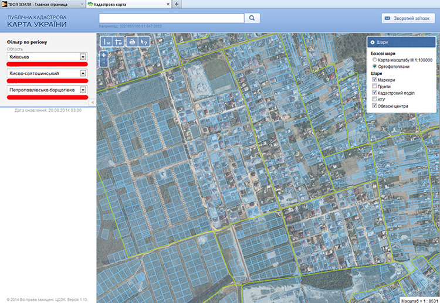The image size is (440, 303).
Task: Expand the Київська region dropdown
Action: tap(83, 57)
